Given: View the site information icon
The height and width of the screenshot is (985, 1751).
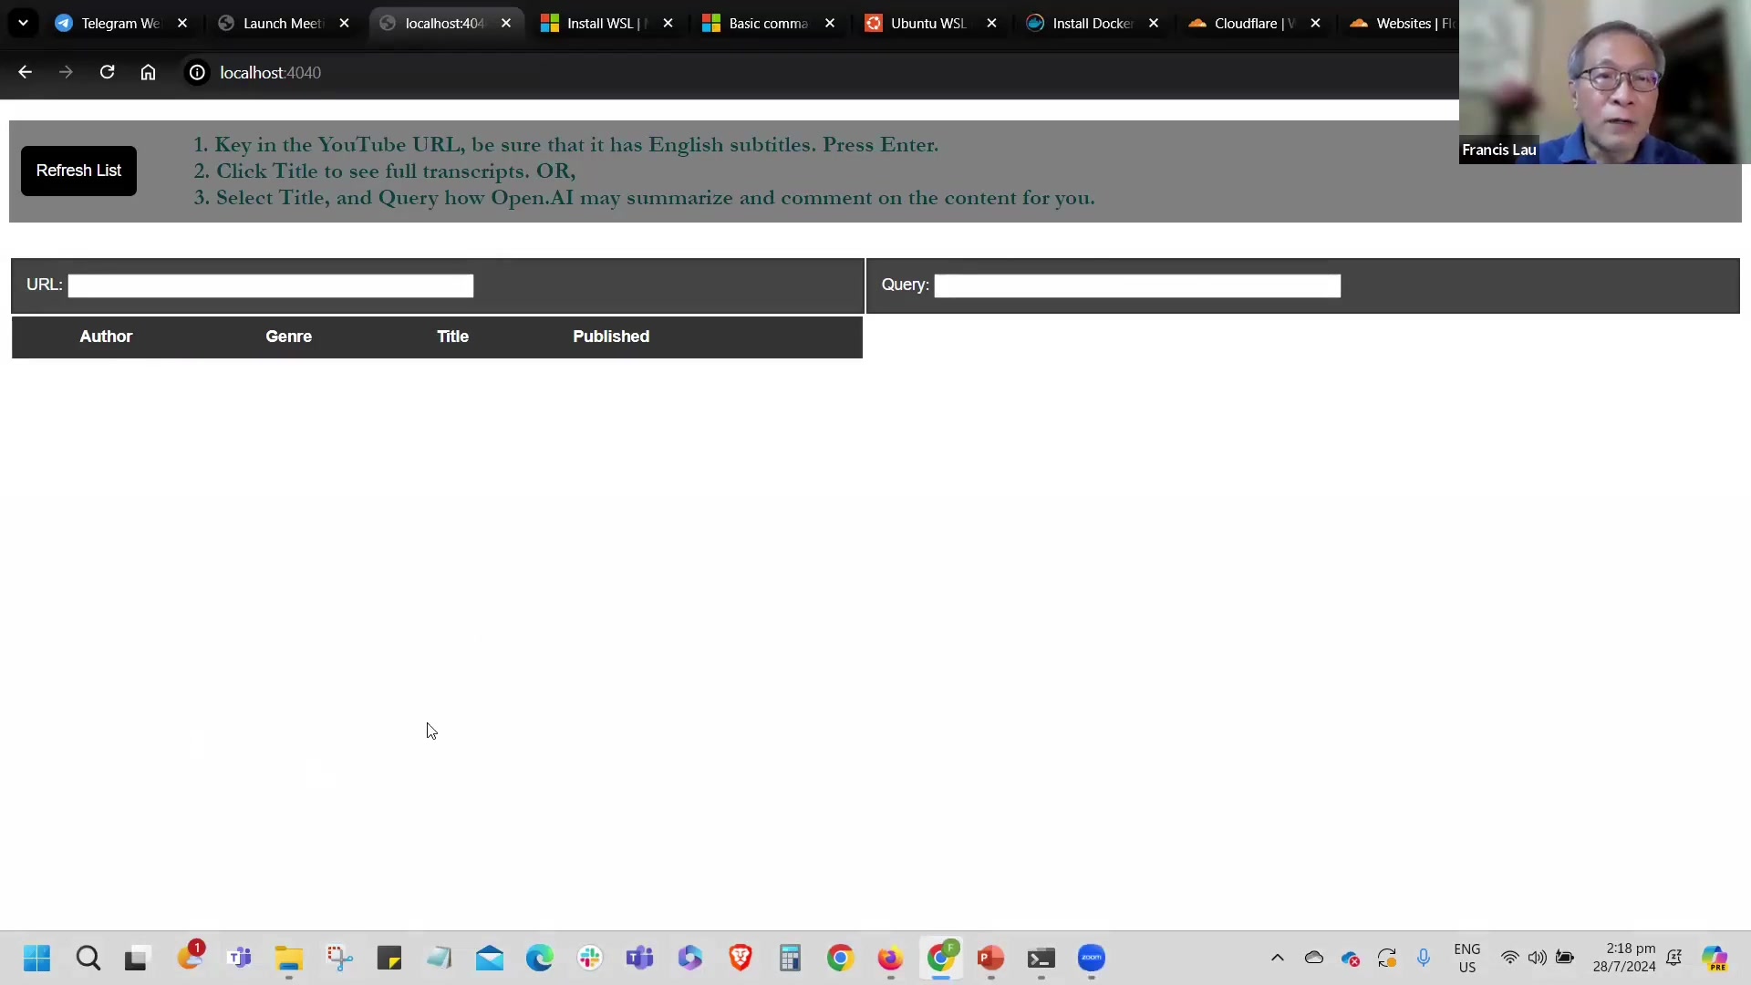Looking at the screenshot, I should 197,72.
